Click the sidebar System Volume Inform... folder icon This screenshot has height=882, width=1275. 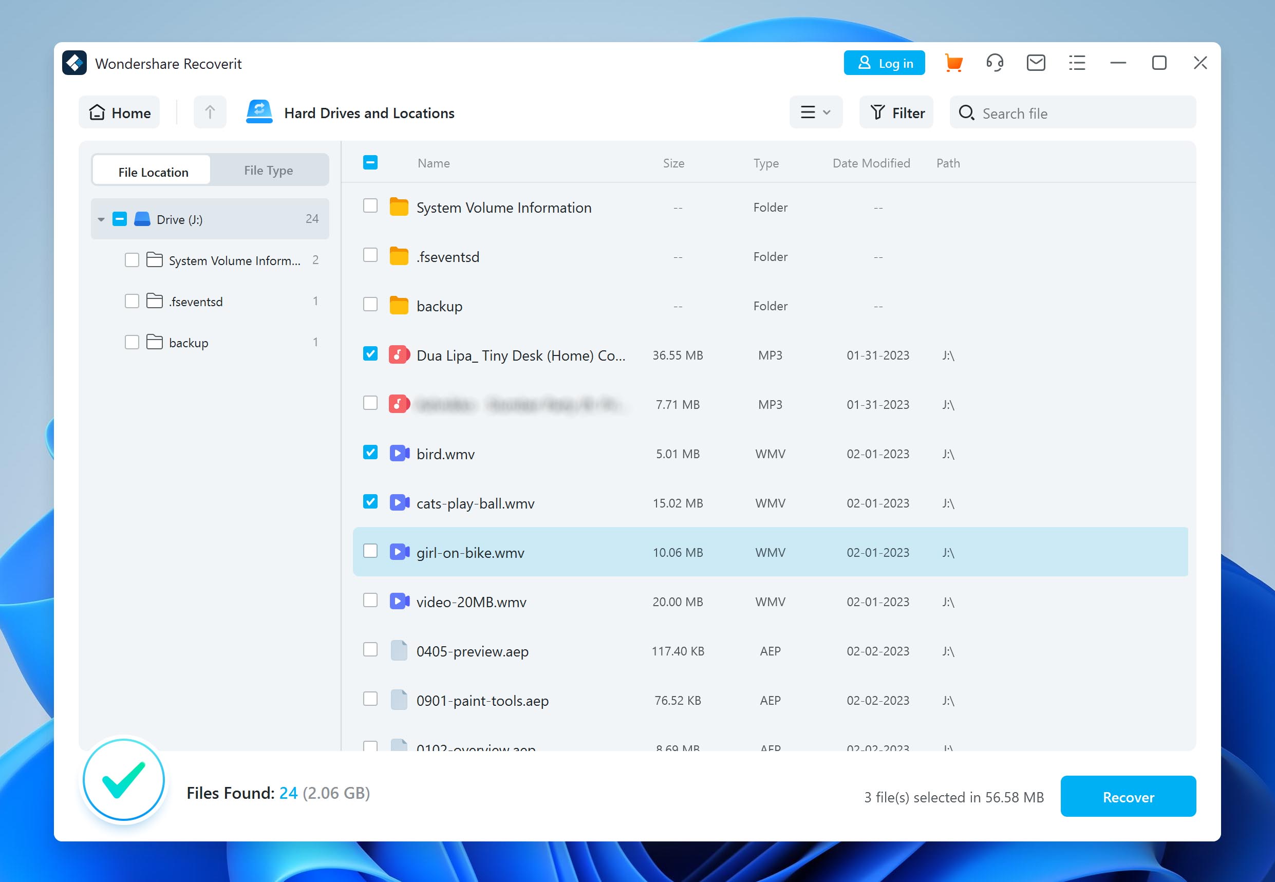[154, 260]
